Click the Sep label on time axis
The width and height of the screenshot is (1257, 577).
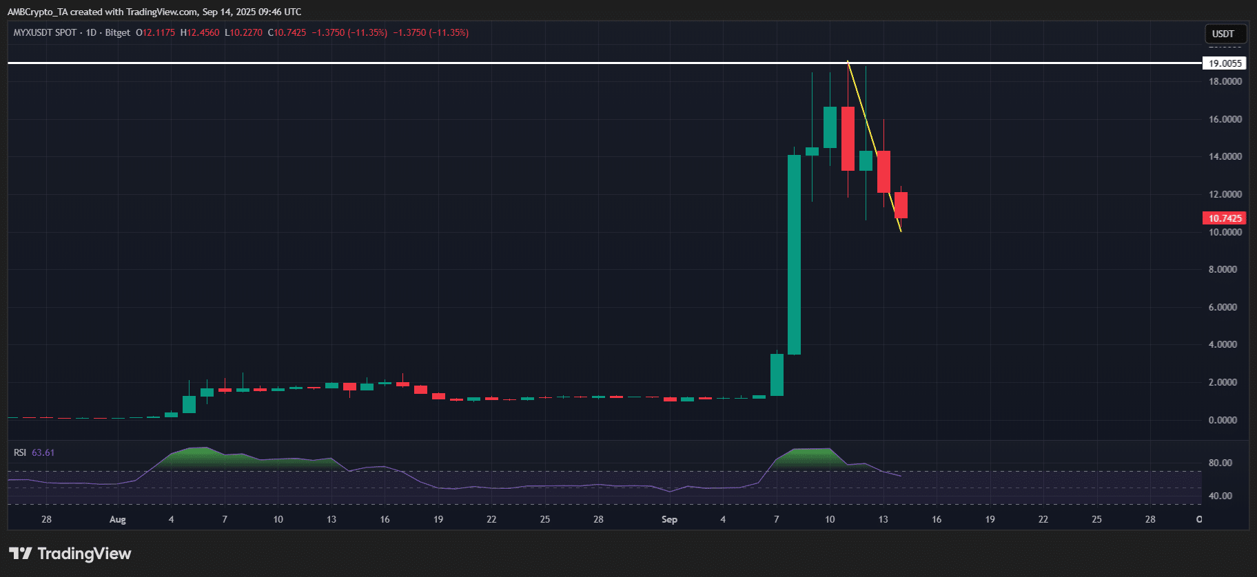point(669,519)
